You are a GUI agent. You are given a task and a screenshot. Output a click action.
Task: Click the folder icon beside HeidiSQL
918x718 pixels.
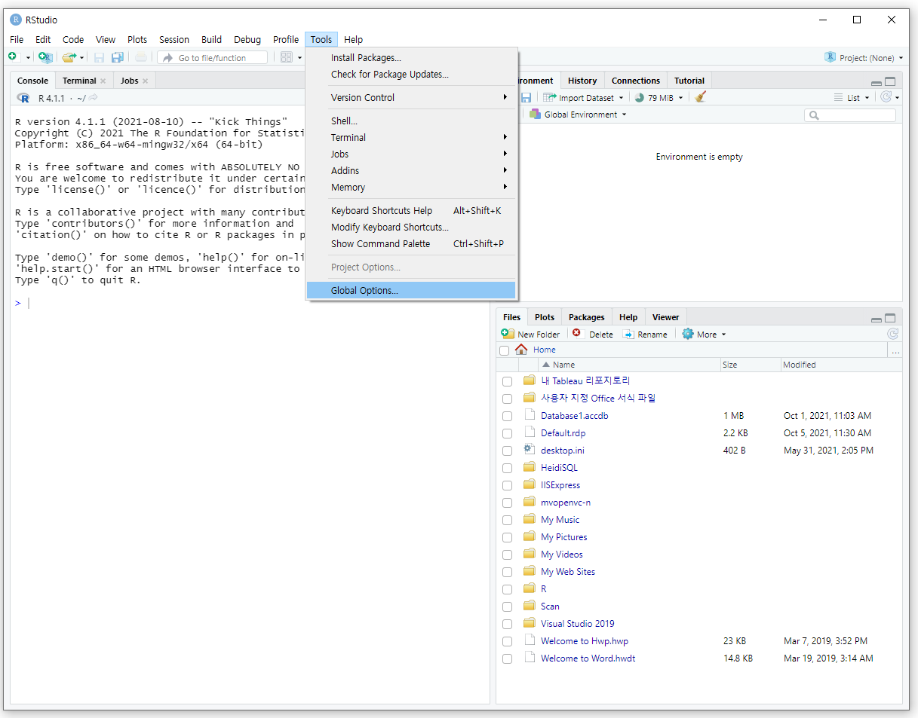point(529,468)
